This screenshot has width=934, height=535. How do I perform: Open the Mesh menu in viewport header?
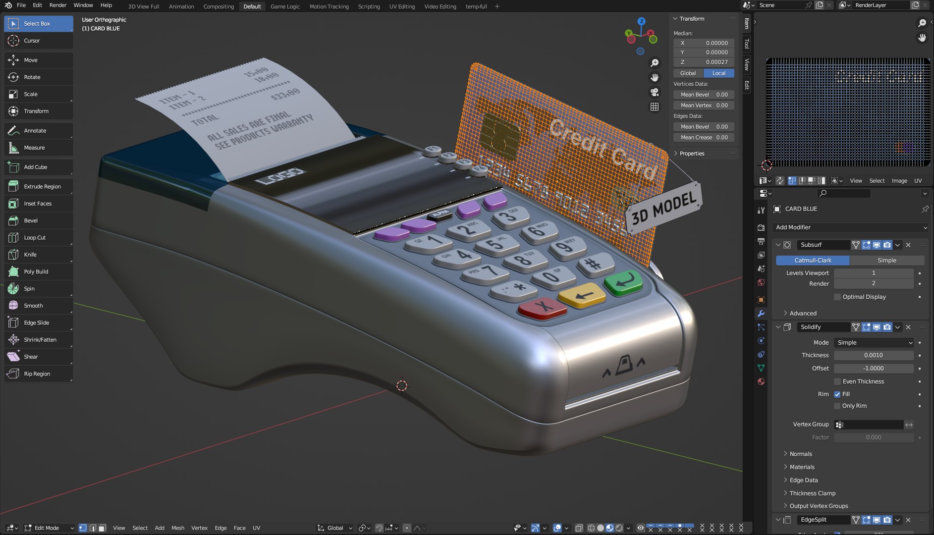(178, 528)
